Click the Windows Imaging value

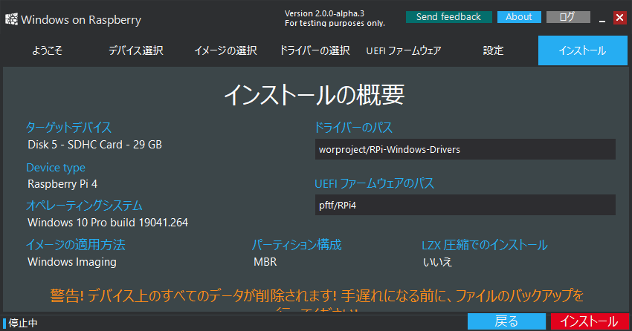(72, 262)
